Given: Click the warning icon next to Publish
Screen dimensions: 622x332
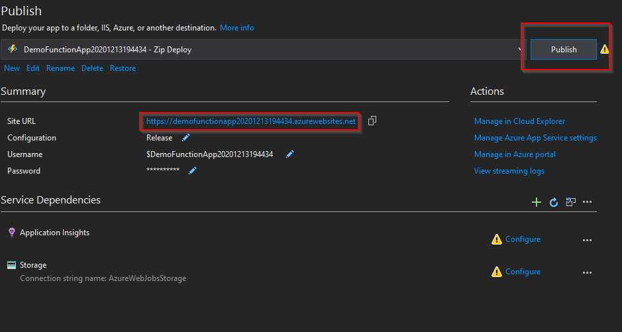Looking at the screenshot, I should 604,49.
